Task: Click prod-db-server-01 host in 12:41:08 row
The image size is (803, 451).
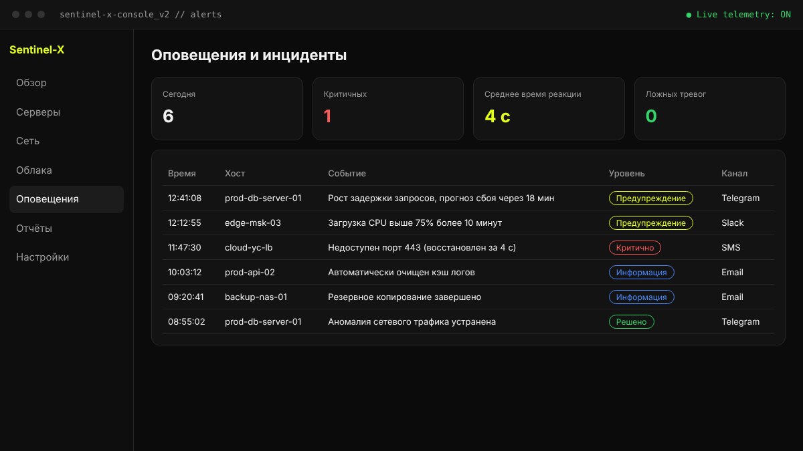Action: (x=263, y=198)
